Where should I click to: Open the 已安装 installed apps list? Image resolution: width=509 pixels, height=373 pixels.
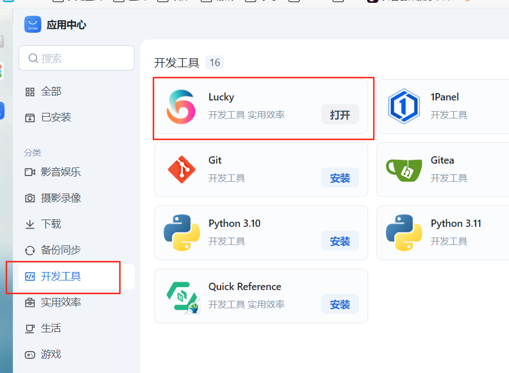[x=55, y=117]
